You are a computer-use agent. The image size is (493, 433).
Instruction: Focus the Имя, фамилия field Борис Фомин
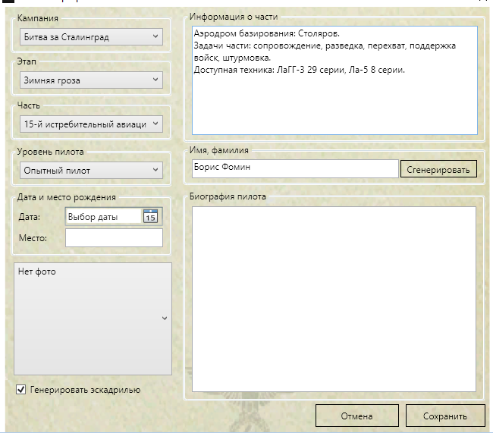[x=295, y=168]
